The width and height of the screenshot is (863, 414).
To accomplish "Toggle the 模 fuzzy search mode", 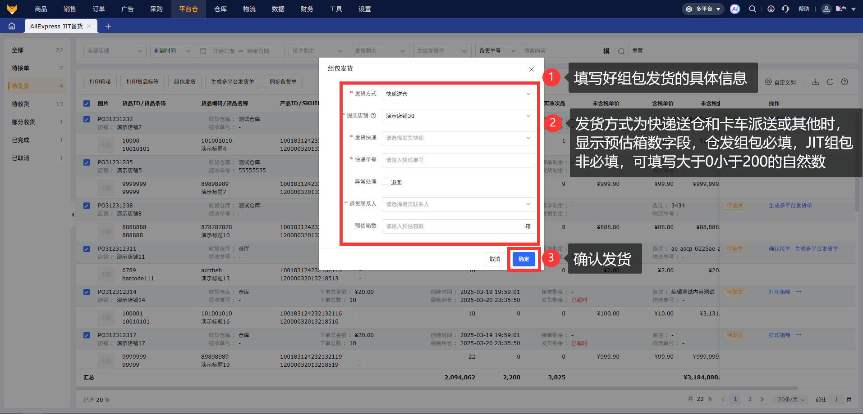I will tap(606, 51).
